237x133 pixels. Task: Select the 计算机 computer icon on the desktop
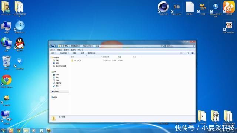click(6, 27)
